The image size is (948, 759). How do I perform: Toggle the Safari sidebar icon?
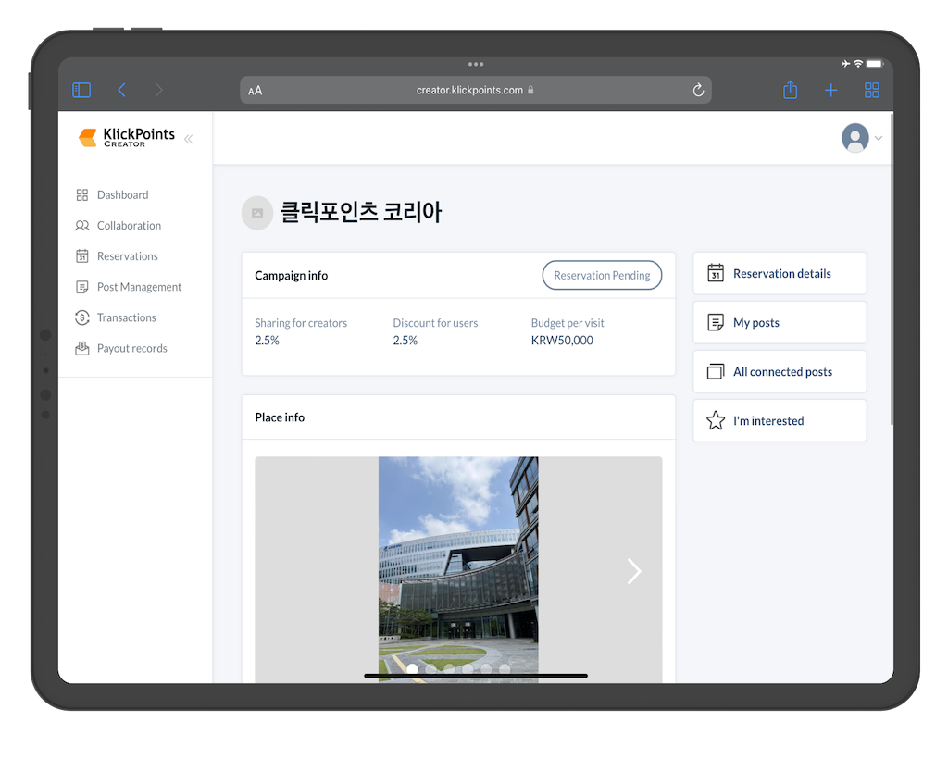81,90
